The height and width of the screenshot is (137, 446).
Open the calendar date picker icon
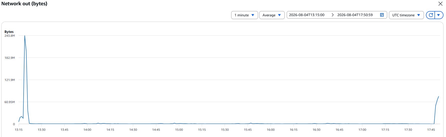pyautogui.click(x=382, y=15)
